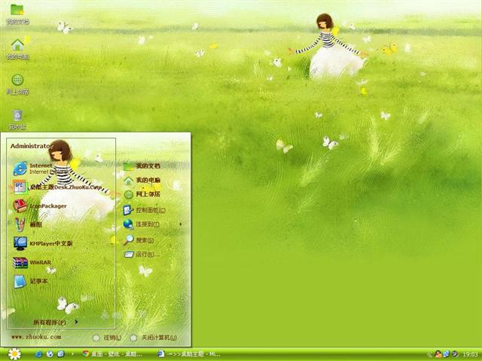
Task: Switch to the 桌酷主题 taskbar window
Action: tap(189, 354)
